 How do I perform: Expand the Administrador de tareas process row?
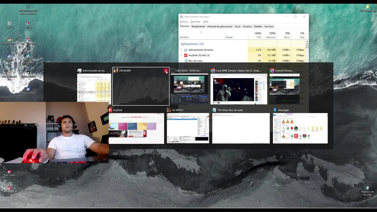pos(181,50)
